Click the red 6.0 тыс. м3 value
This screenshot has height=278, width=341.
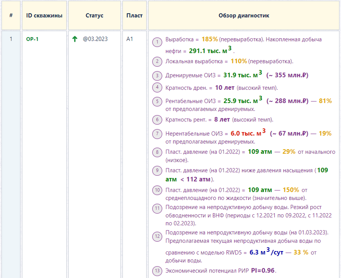click(x=248, y=133)
